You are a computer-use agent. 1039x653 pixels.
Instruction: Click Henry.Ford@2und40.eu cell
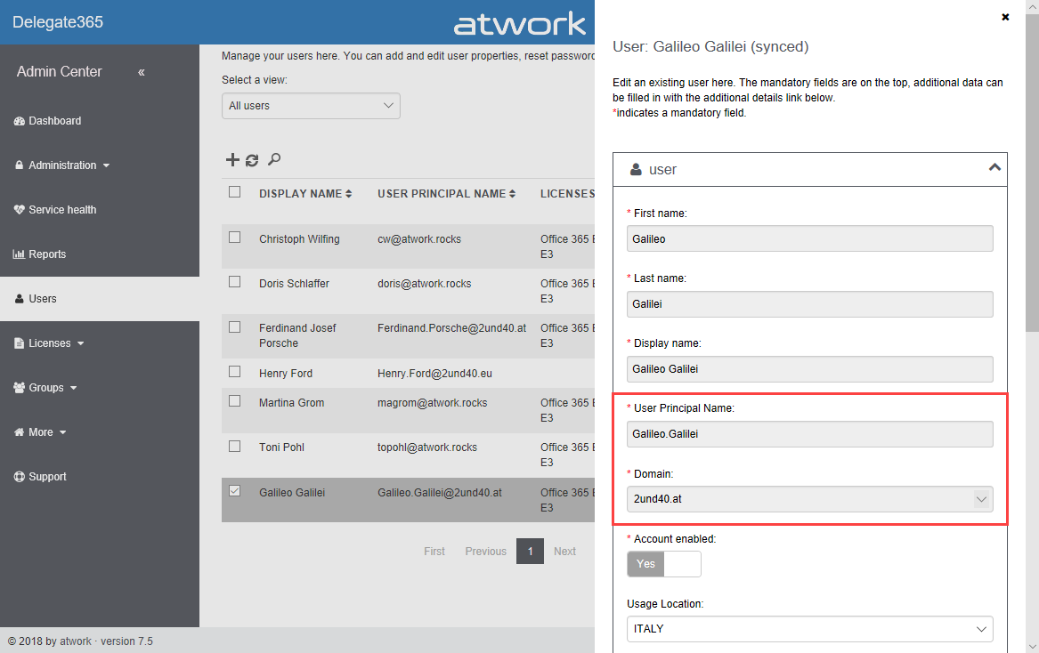pyautogui.click(x=434, y=374)
